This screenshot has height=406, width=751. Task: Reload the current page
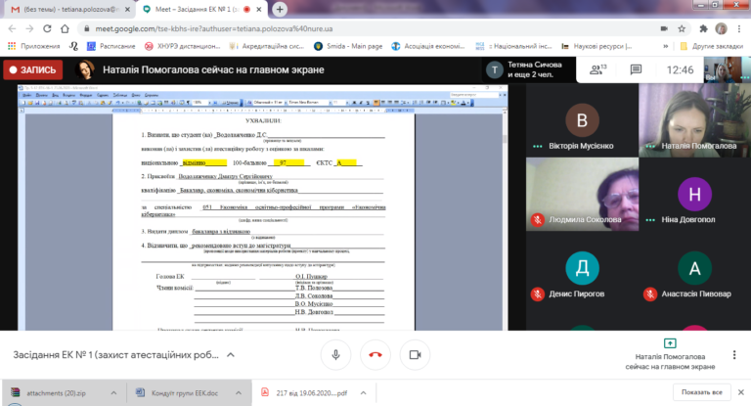[x=47, y=28]
